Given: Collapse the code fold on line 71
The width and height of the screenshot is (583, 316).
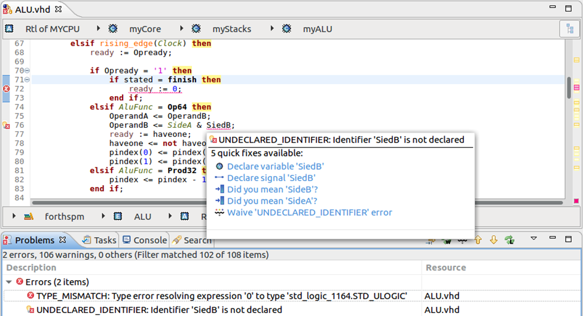Looking at the screenshot, I should click(27, 79).
